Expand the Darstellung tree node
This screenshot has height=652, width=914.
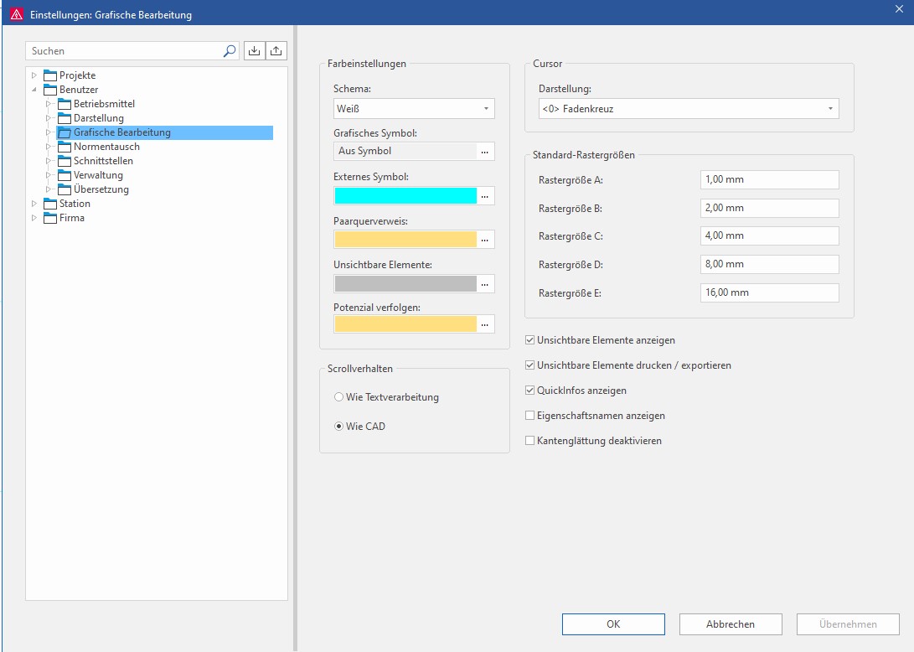[x=49, y=118]
